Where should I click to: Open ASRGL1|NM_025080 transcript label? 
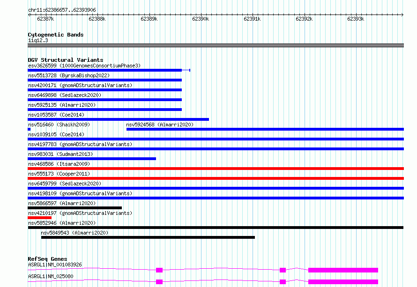coord(51,276)
